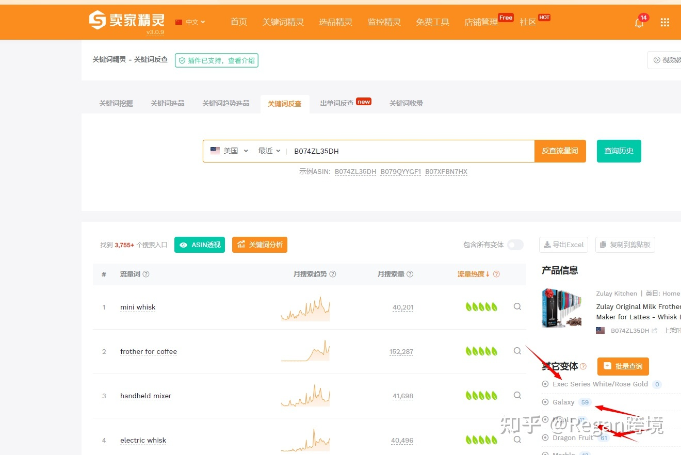The image size is (681, 455).
Task: Enable the 包含所有变体 switch
Action: [515, 245]
